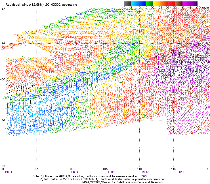Select the orange 25–30 knots color bar segment
The image size is (210, 184).
click(164, 3)
